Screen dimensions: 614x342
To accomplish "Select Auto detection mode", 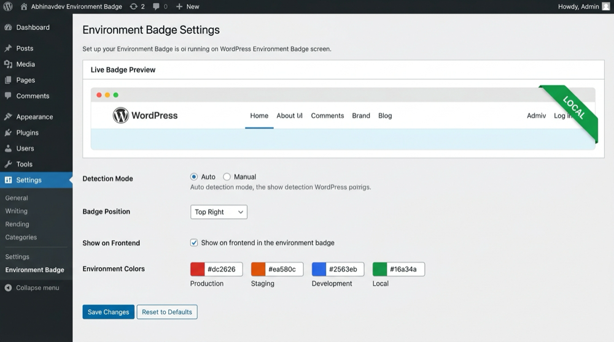I will (194, 177).
